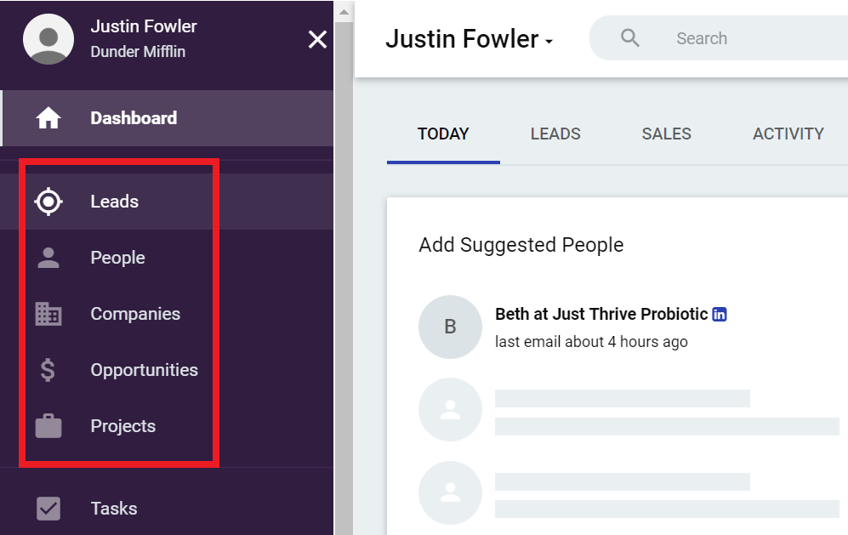Click the sidebar vertical scrollbar track
The height and width of the screenshot is (535, 848).
(x=344, y=278)
